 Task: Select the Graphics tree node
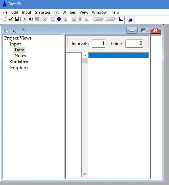click(x=19, y=67)
